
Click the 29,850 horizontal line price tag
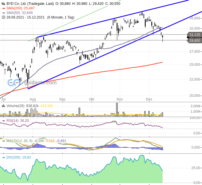(195, 41)
